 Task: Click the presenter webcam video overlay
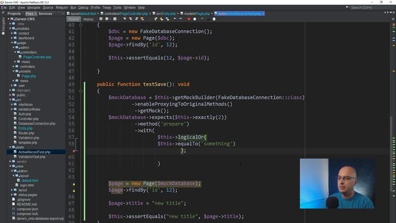click(x=337, y=183)
